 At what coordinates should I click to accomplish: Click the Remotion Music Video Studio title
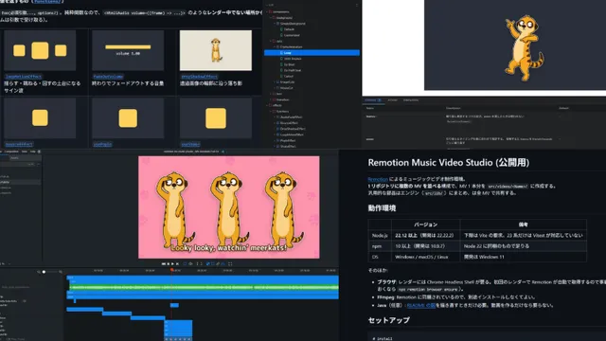point(448,162)
